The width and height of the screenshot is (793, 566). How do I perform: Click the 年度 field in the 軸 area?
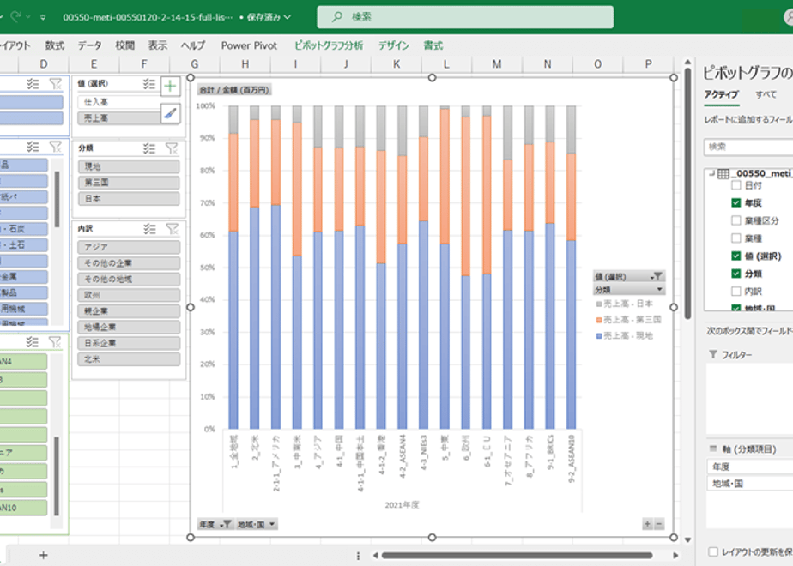(x=749, y=467)
